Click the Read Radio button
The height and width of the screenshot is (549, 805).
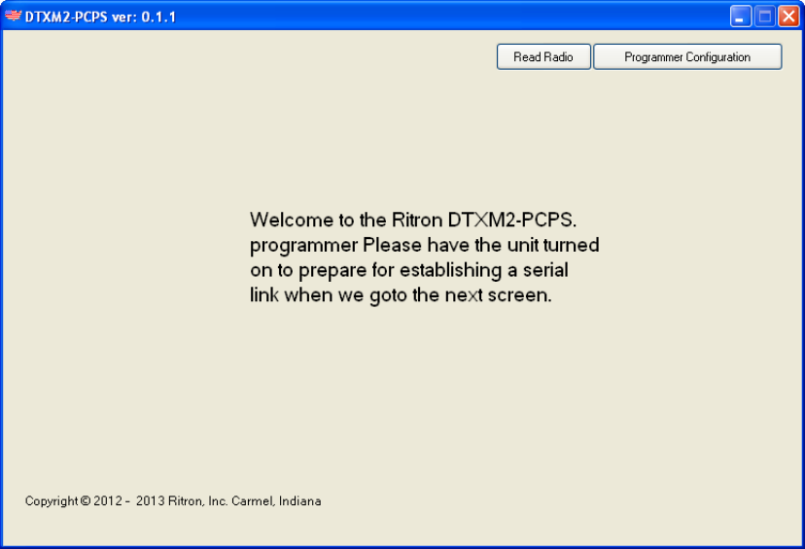543,56
